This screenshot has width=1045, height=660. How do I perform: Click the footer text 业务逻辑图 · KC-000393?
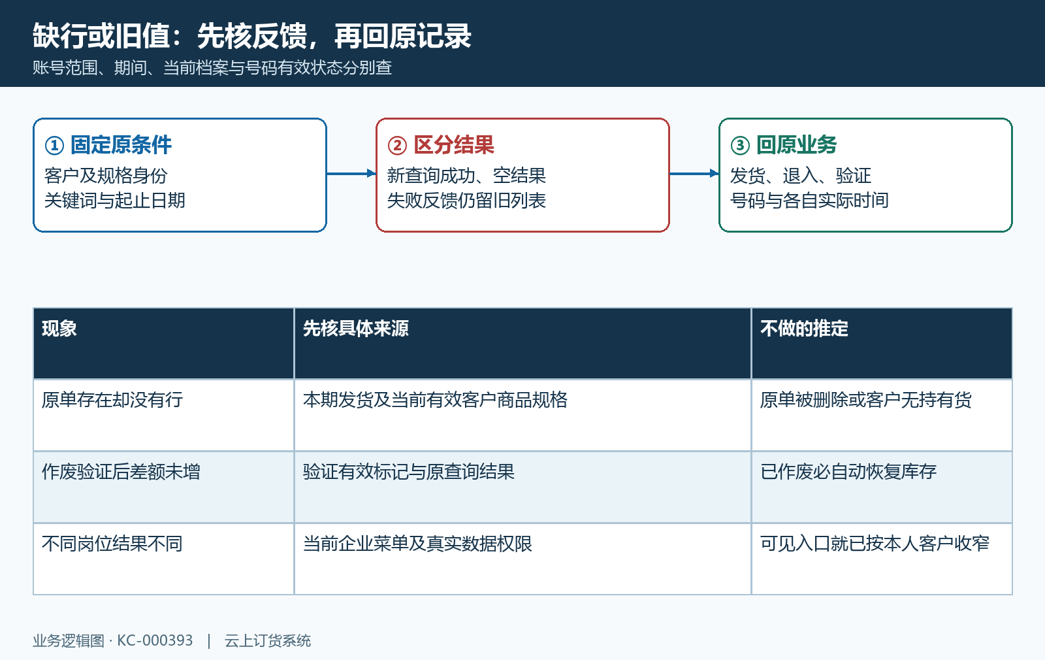[x=113, y=640]
